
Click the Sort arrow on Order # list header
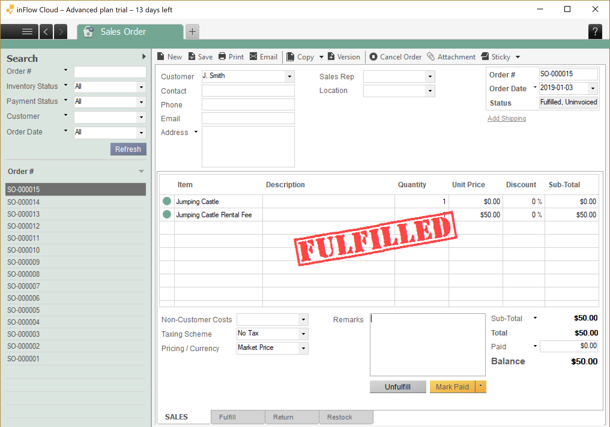tap(141, 171)
